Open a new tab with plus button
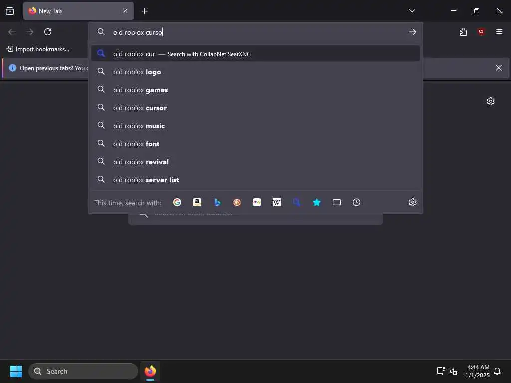The width and height of the screenshot is (511, 383). [144, 11]
